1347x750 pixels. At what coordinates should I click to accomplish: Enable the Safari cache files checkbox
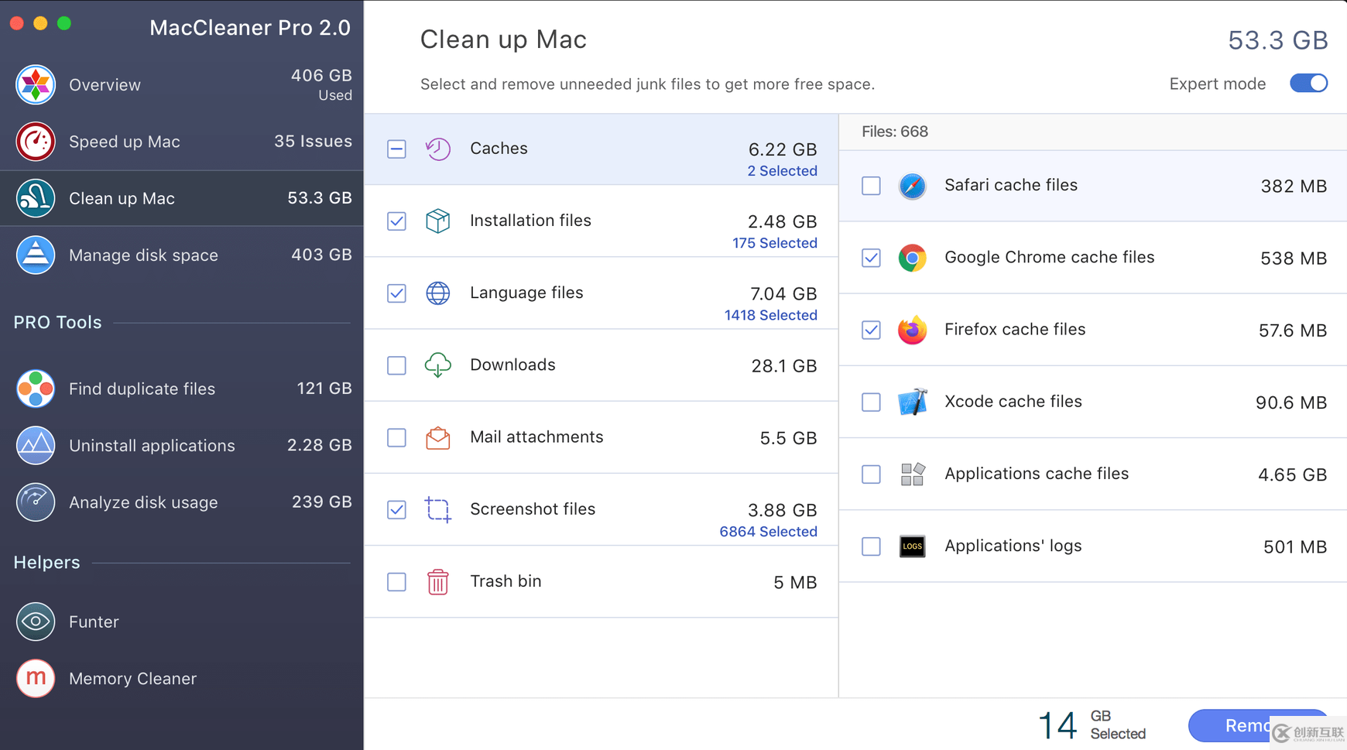click(871, 186)
